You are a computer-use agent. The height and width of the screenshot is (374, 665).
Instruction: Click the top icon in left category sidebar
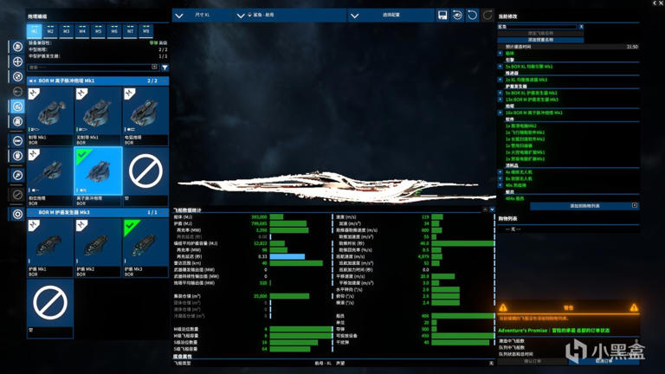point(17,46)
